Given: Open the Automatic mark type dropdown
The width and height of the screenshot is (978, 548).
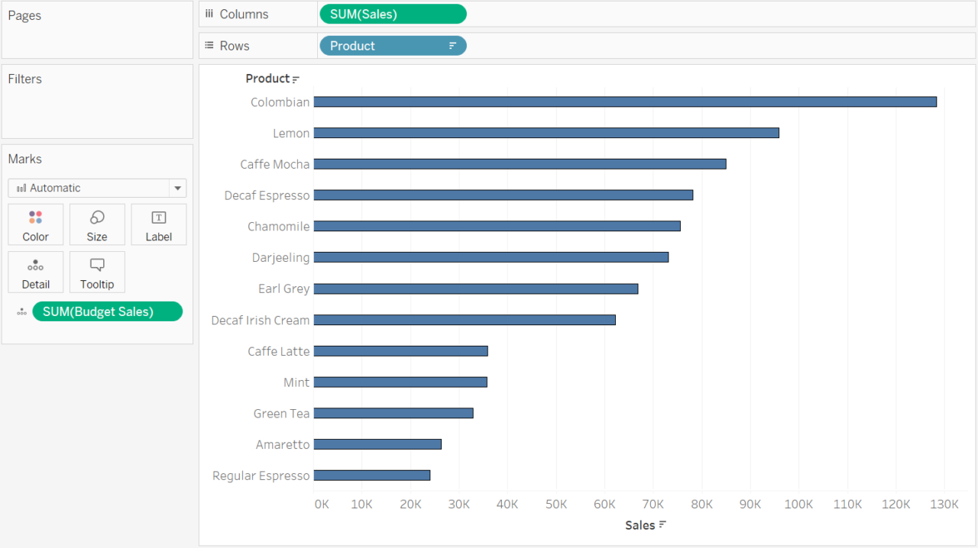Looking at the screenshot, I should click(177, 188).
